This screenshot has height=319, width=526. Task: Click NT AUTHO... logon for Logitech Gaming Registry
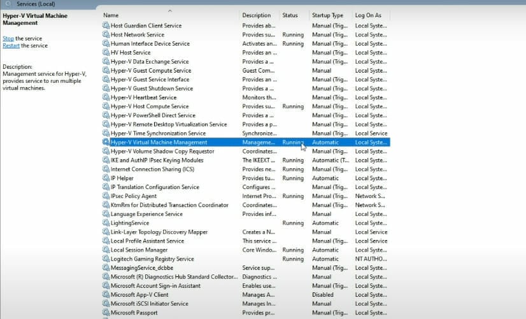(x=371, y=259)
